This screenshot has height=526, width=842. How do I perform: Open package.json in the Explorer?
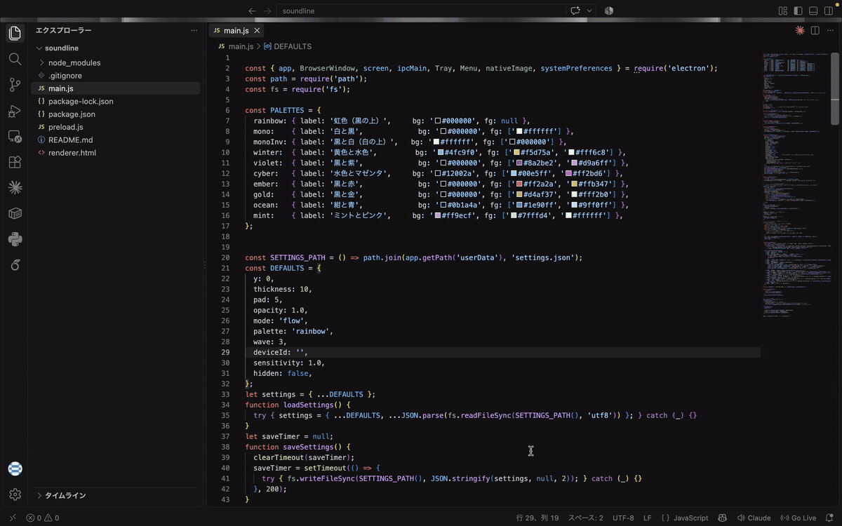click(72, 114)
